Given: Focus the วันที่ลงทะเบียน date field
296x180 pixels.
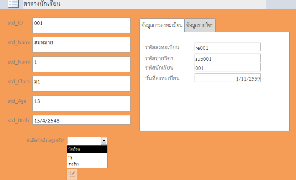Looking at the screenshot, I should [x=227, y=78].
